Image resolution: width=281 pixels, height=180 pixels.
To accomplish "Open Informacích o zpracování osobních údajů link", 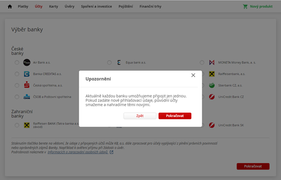I will point(78,152).
